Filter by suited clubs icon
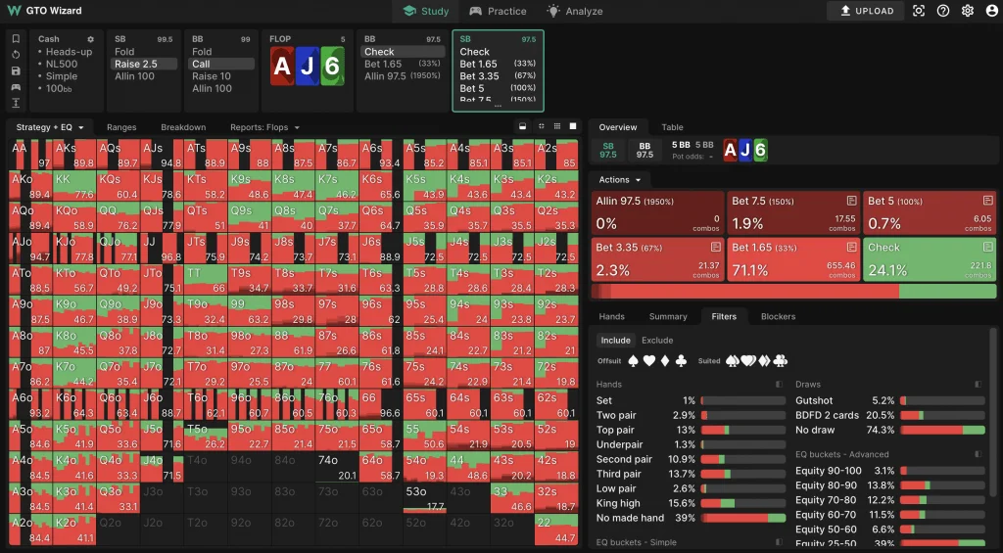 [x=780, y=361]
